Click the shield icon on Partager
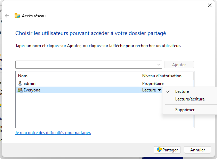This screenshot has height=159, width=217. (x=159, y=150)
